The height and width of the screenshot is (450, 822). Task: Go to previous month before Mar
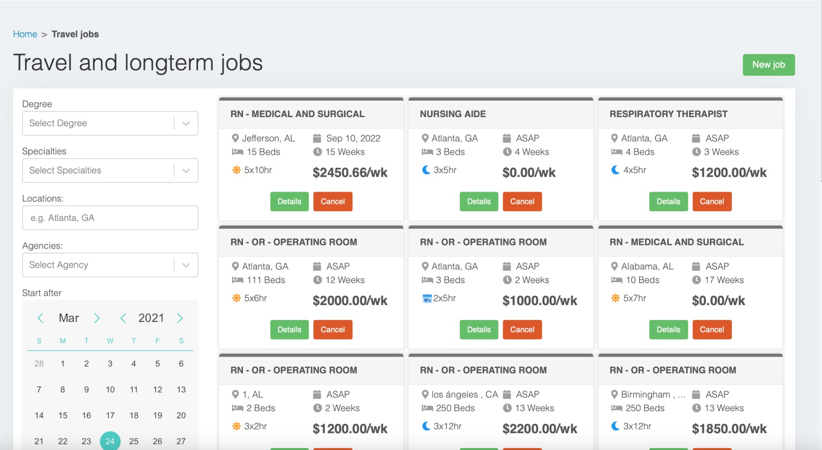41,318
